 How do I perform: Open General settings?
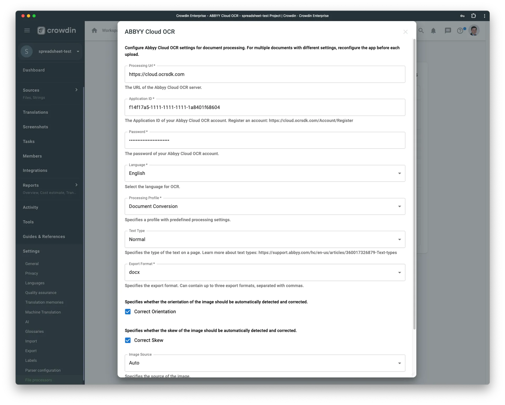[x=32, y=264]
